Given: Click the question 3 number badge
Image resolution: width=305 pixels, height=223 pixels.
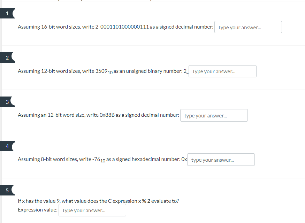Looking at the screenshot, I should point(7,101).
